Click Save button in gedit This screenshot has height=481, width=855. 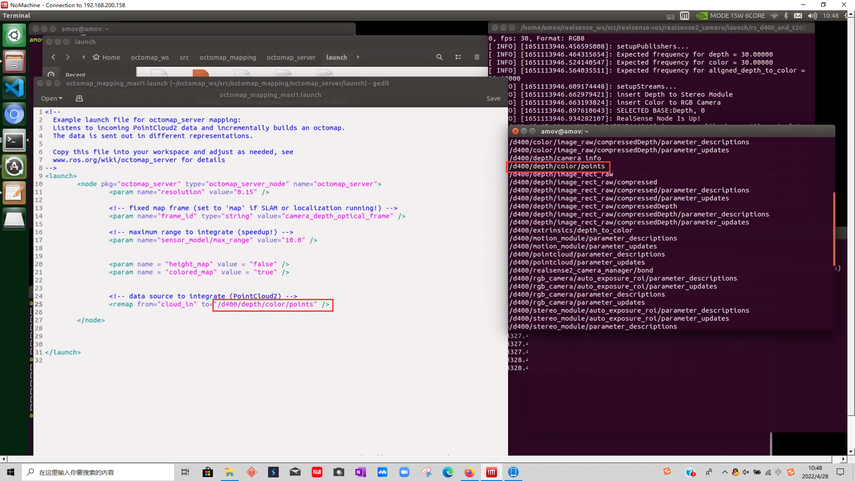point(493,98)
